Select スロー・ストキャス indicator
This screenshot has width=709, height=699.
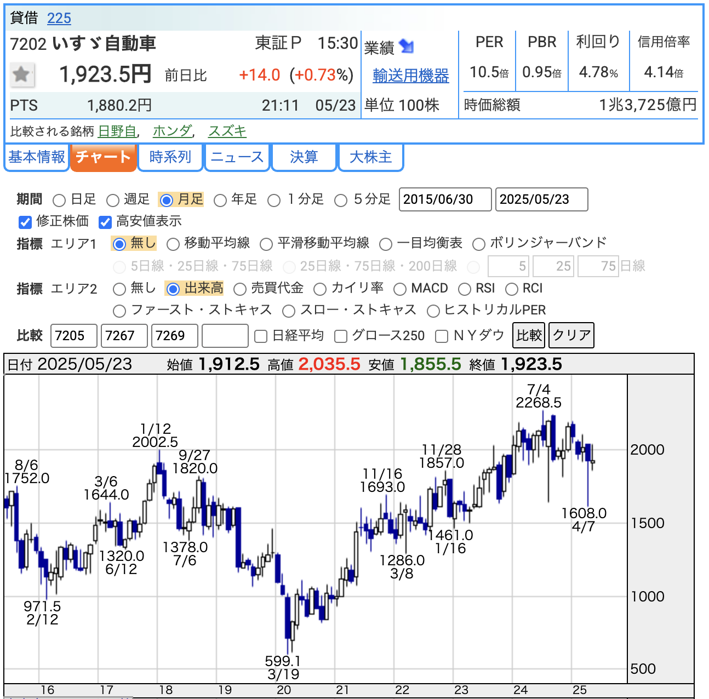pos(289,311)
